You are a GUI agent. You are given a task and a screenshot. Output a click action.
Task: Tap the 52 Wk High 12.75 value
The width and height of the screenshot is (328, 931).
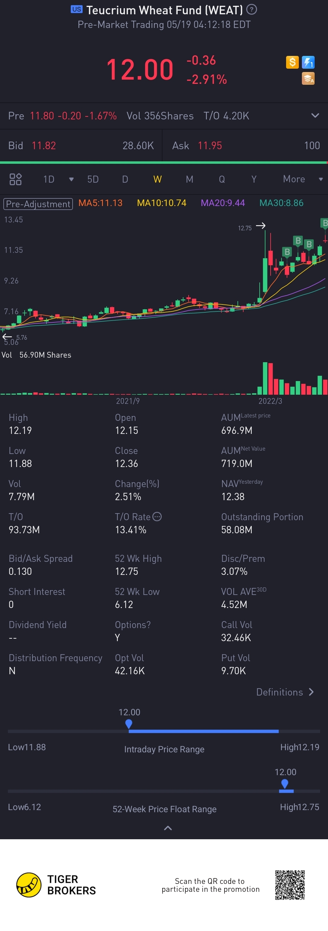[126, 572]
